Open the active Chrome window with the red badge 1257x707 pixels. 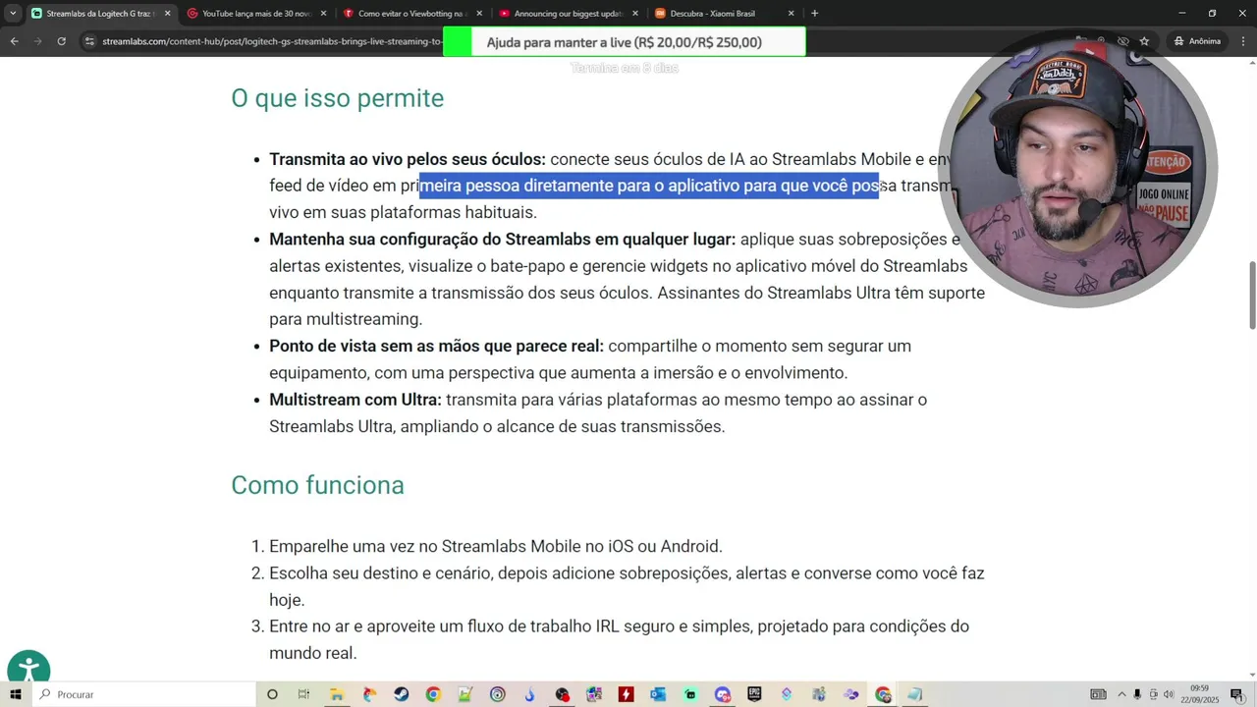click(x=883, y=694)
